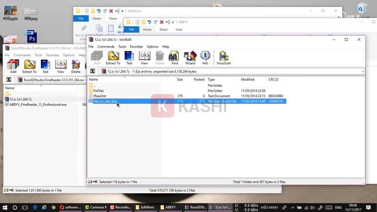This screenshot has width=377, height=212.
Task: Run VirusScan from the WinRAR toolbar
Action: click(223, 58)
